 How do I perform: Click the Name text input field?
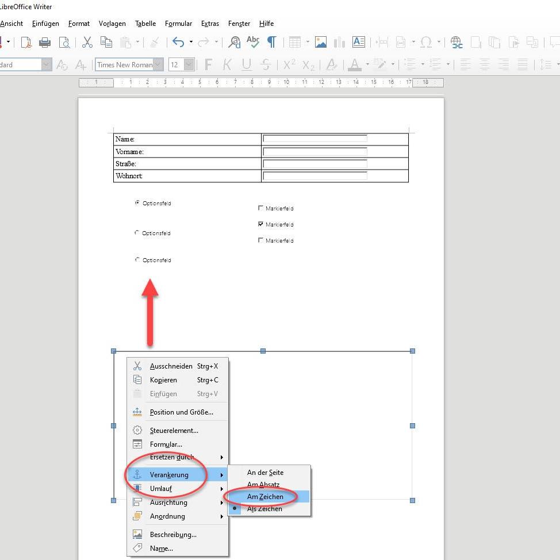point(314,139)
